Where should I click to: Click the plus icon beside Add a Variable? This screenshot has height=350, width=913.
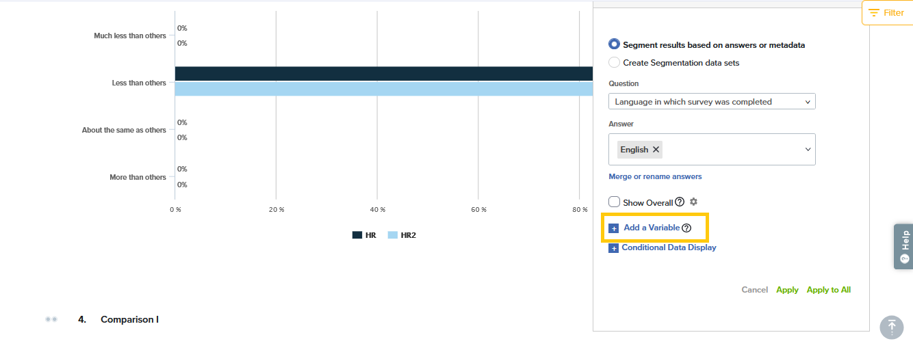(x=613, y=228)
